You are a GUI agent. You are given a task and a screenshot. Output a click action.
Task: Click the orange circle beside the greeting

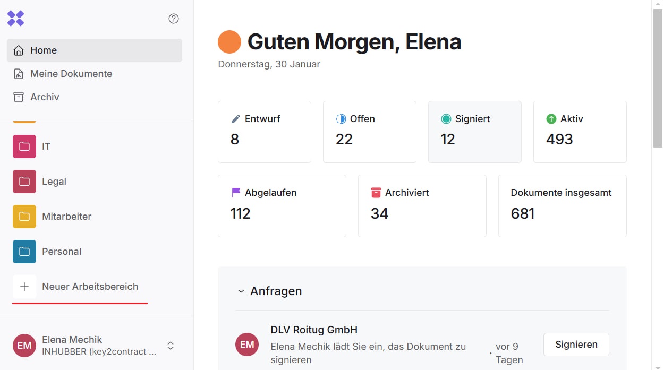pos(229,42)
